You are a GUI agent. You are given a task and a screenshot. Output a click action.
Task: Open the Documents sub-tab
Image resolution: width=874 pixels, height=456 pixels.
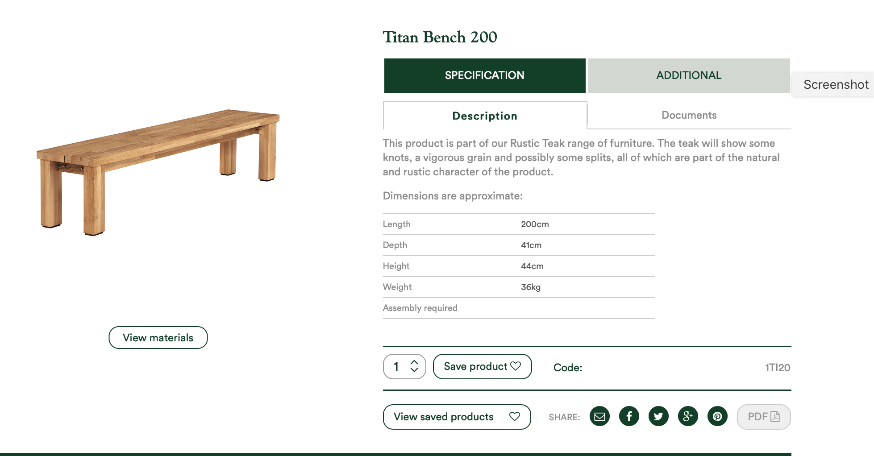click(689, 115)
